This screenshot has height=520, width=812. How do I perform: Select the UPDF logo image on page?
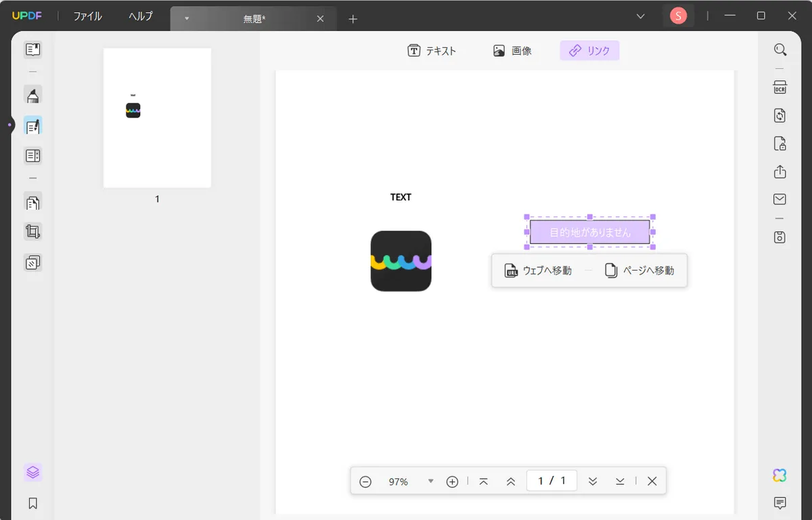(x=401, y=261)
